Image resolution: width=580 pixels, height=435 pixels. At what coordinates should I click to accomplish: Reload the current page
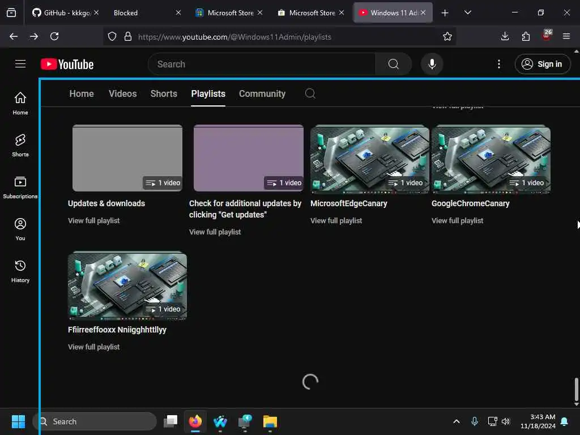[54, 36]
